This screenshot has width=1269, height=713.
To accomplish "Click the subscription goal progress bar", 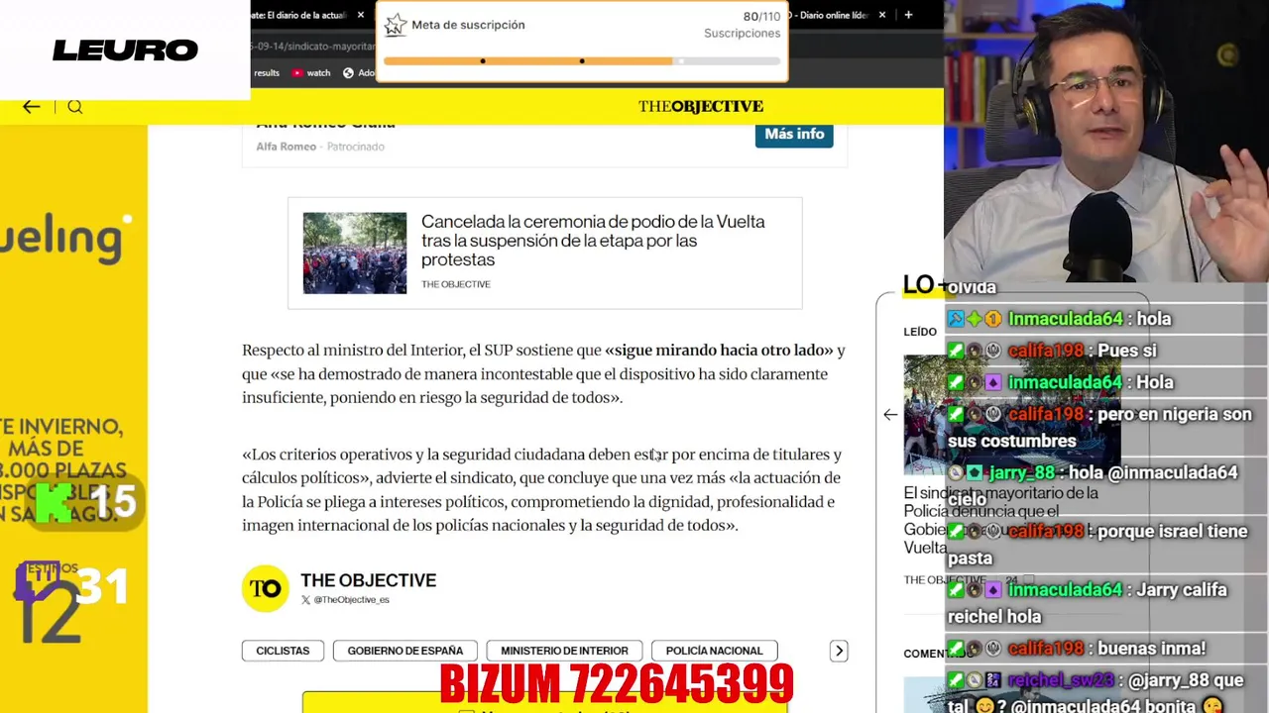I will [x=582, y=61].
